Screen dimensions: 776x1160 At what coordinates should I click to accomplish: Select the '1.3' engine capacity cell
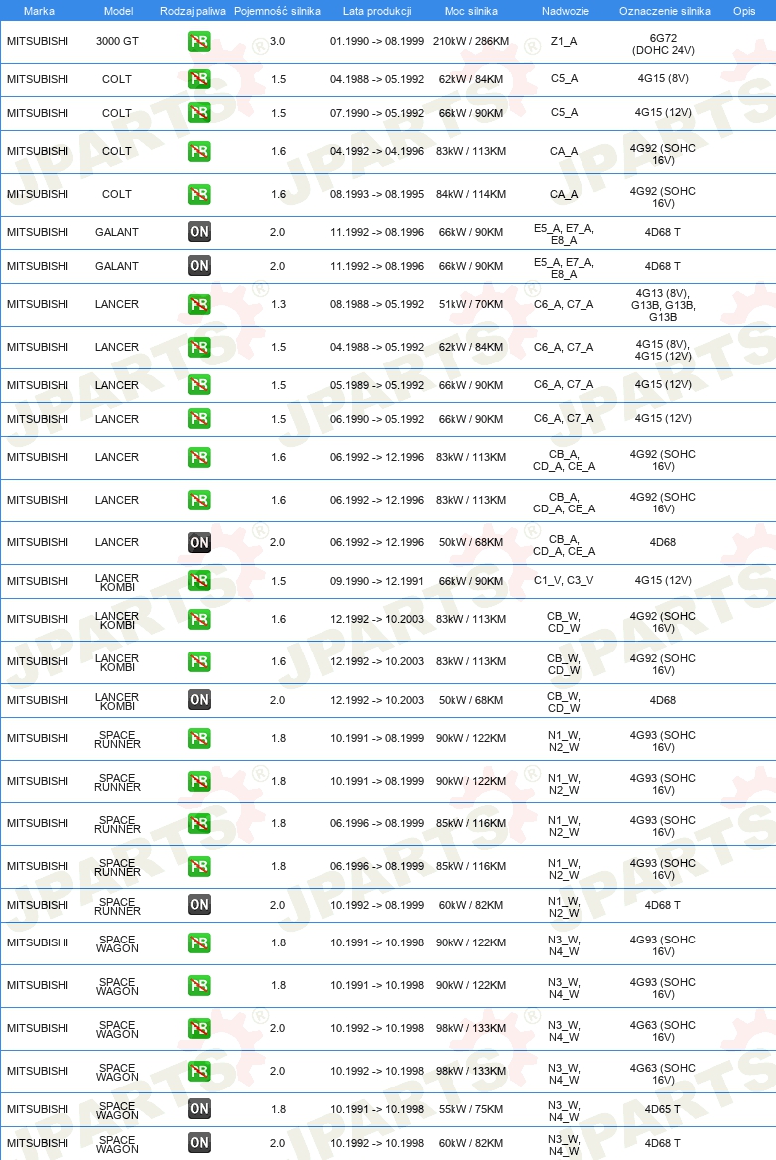278,304
